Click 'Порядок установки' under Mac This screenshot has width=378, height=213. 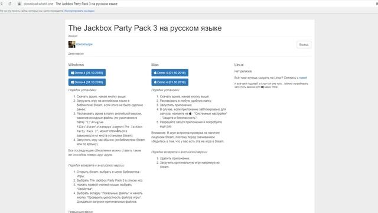165,90
